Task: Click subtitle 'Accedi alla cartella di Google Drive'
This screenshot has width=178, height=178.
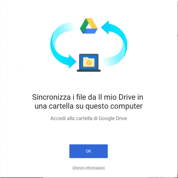Action: click(x=89, y=118)
